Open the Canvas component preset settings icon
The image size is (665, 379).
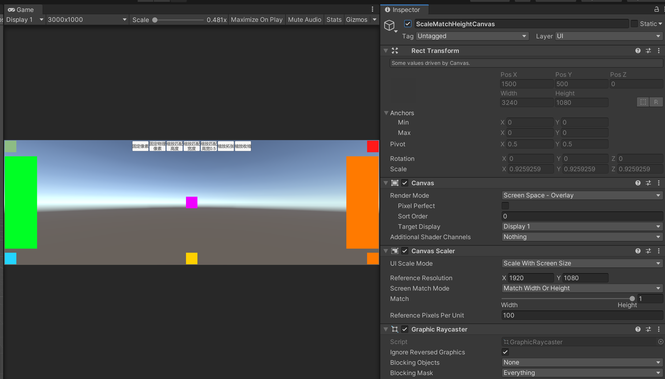pos(648,183)
